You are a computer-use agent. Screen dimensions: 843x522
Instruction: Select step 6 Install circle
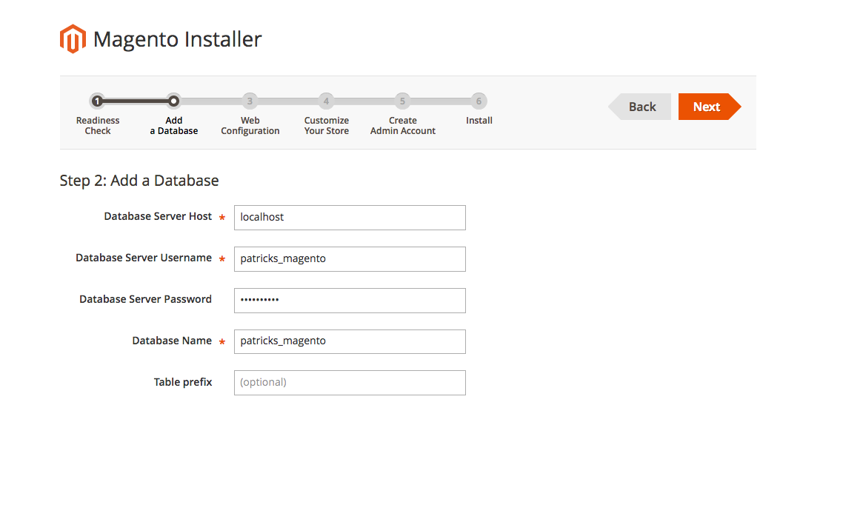pyautogui.click(x=479, y=101)
